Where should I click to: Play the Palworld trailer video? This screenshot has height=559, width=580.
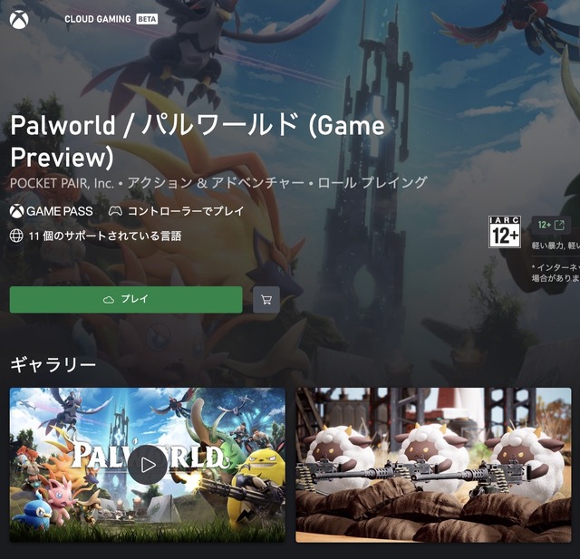click(x=148, y=465)
